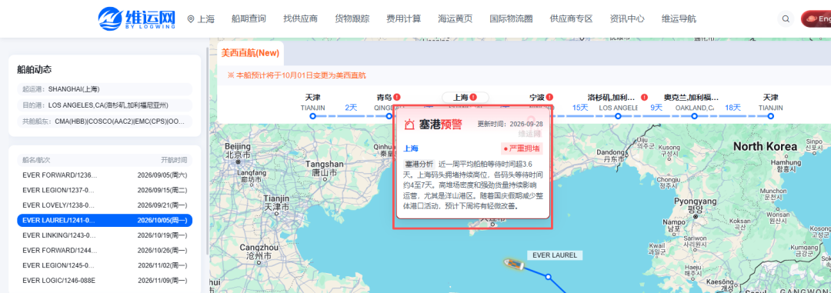The height and width of the screenshot is (293, 831).
Task: Click the 15天 transit time label
Action: [x=580, y=108]
